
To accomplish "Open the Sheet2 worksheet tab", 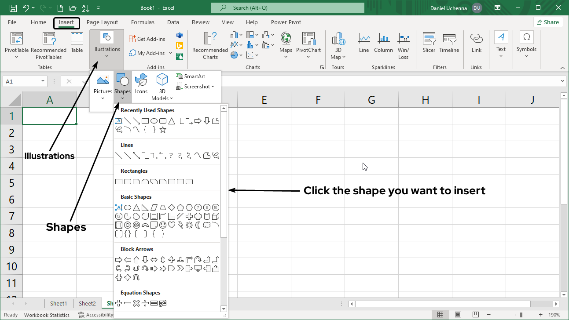I will (x=87, y=303).
